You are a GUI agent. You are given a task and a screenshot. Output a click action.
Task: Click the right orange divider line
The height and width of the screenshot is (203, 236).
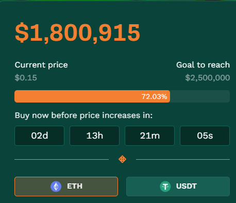point(183,159)
